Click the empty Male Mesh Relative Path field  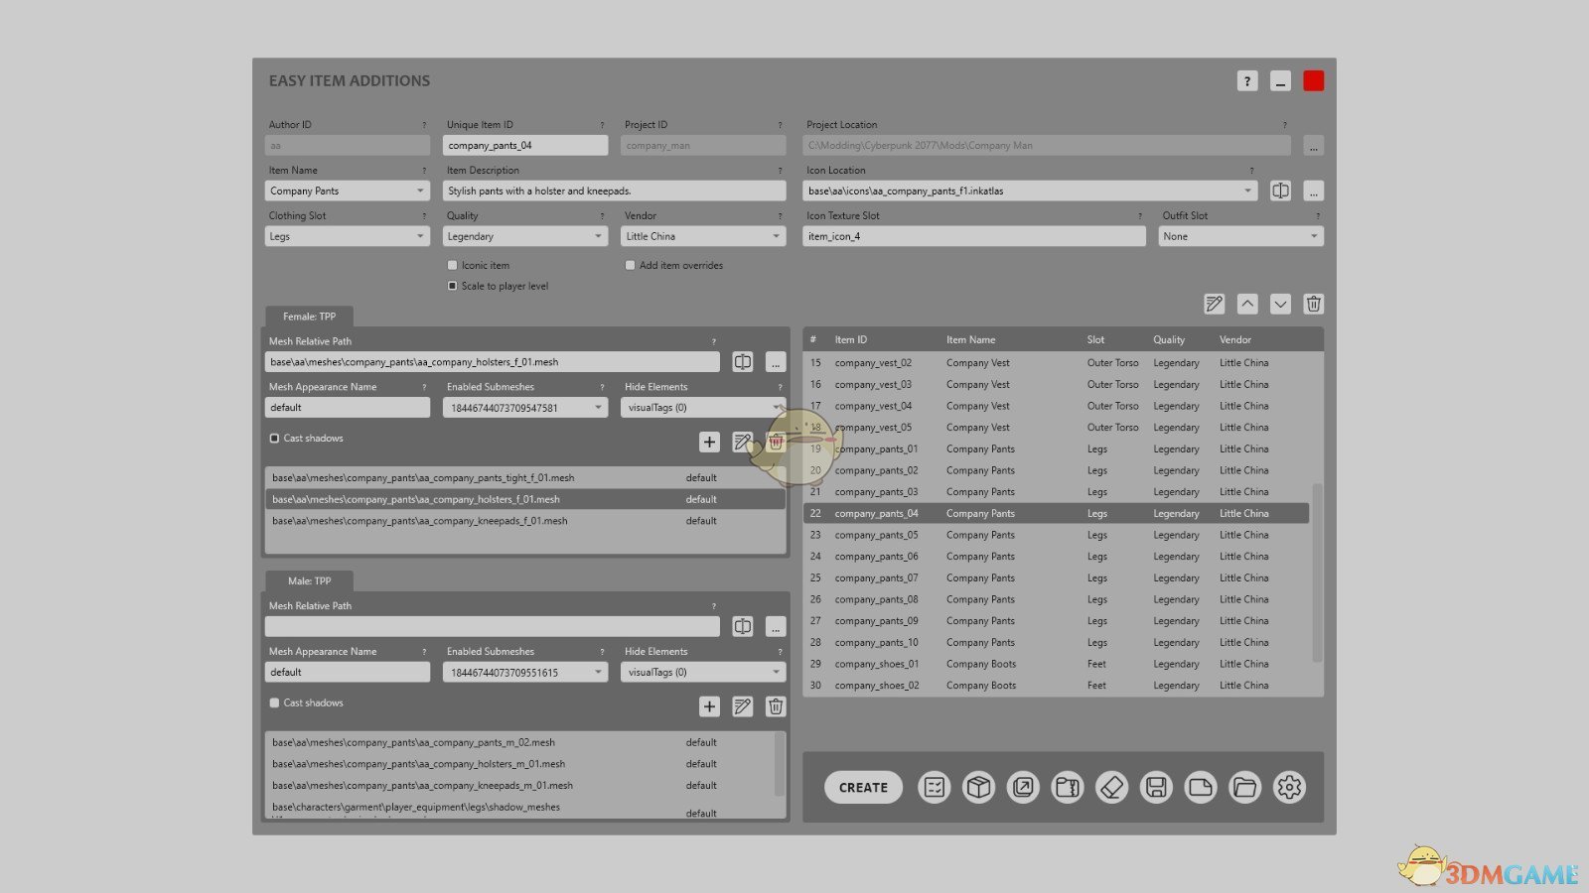click(x=493, y=626)
